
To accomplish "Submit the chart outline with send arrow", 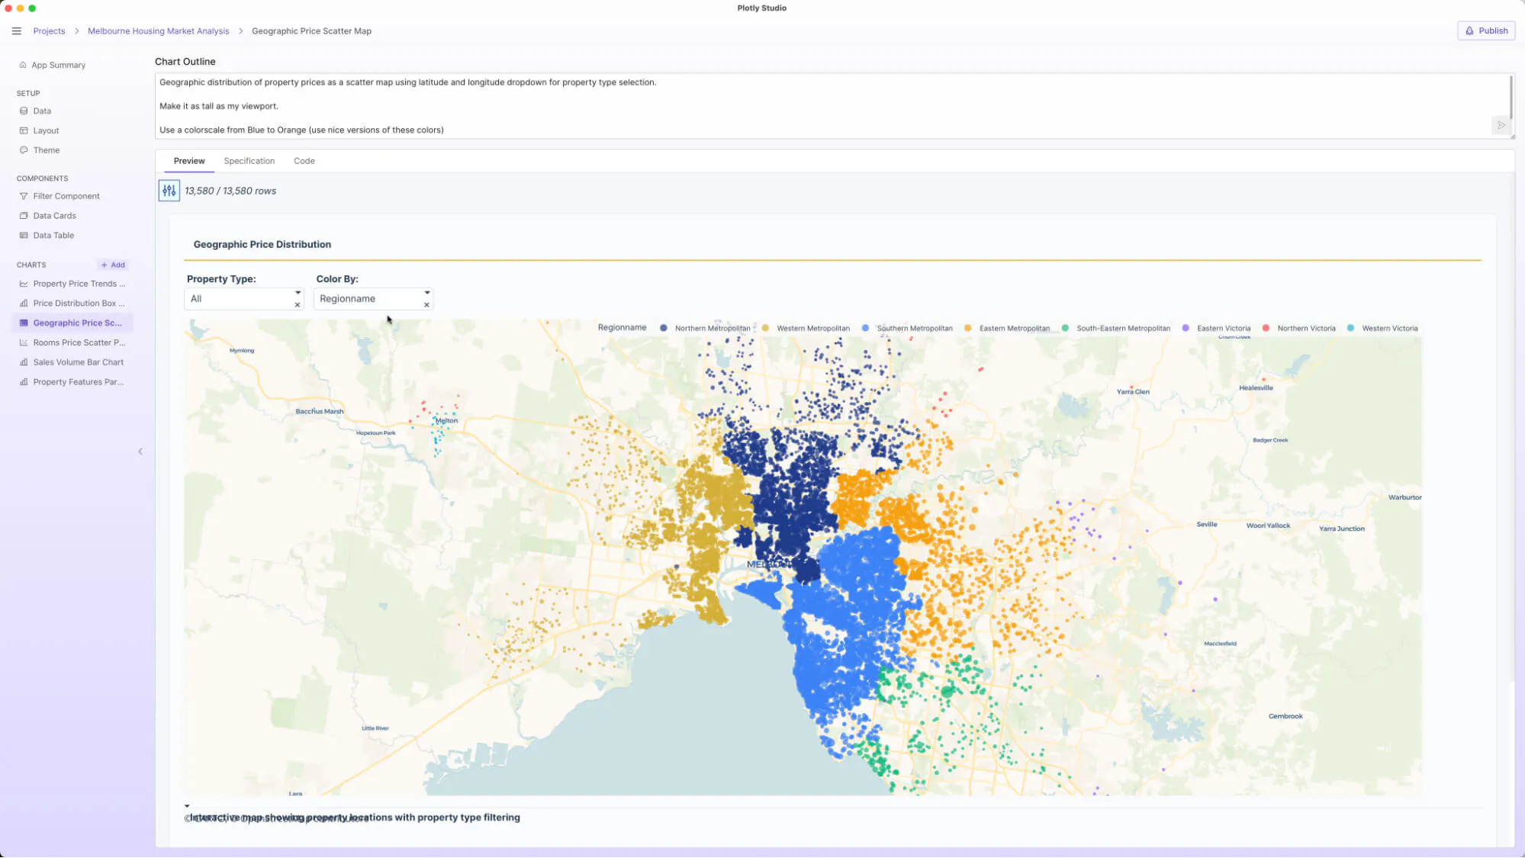I will coord(1501,125).
